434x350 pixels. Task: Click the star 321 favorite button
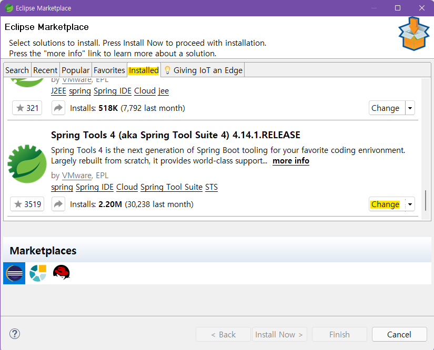pyautogui.click(x=27, y=108)
